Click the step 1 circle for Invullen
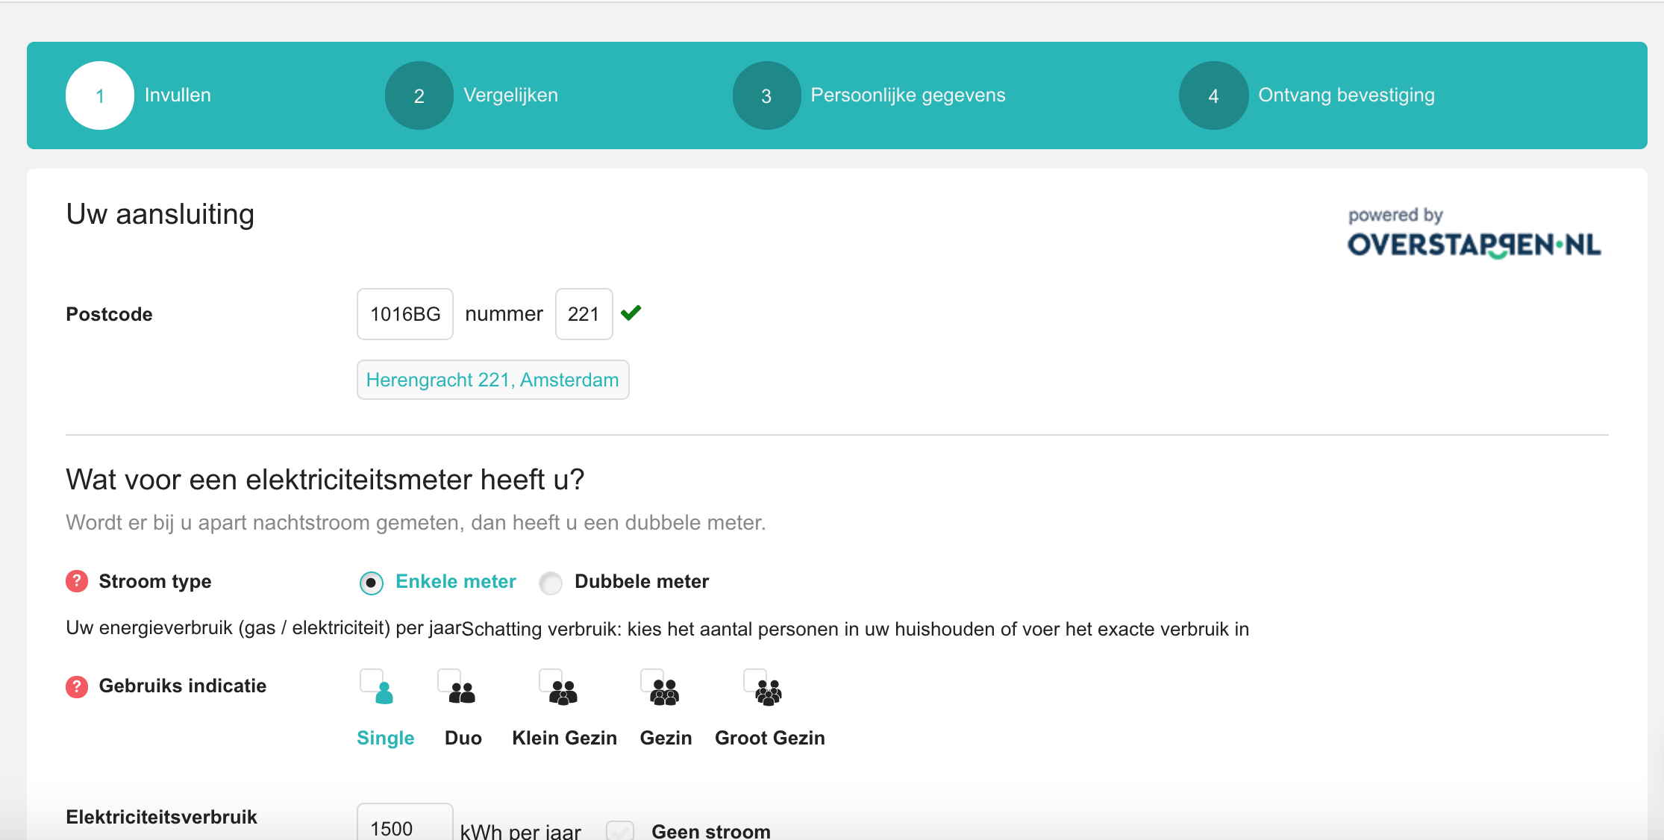Viewport: 1664px width, 840px height. [100, 95]
